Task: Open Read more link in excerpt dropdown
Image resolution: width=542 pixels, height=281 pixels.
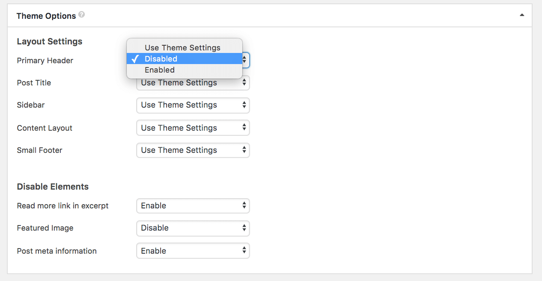Action: coord(193,206)
